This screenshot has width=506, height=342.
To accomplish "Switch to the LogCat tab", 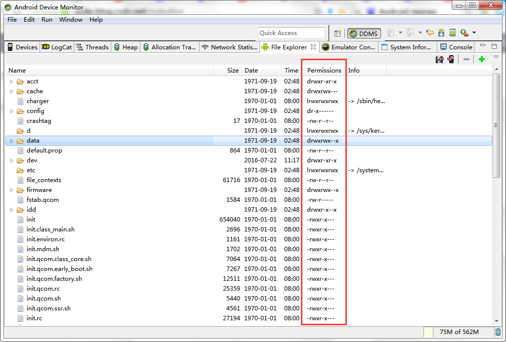I will point(57,47).
